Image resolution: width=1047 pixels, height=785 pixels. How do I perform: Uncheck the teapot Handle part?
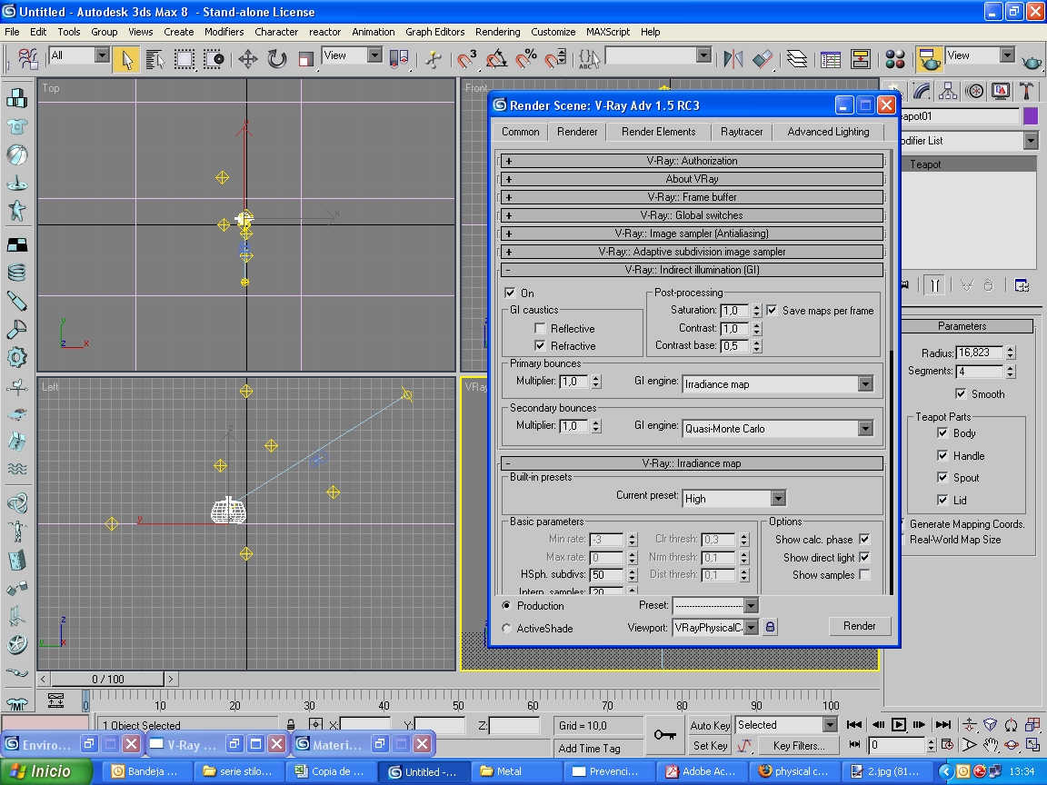(942, 456)
